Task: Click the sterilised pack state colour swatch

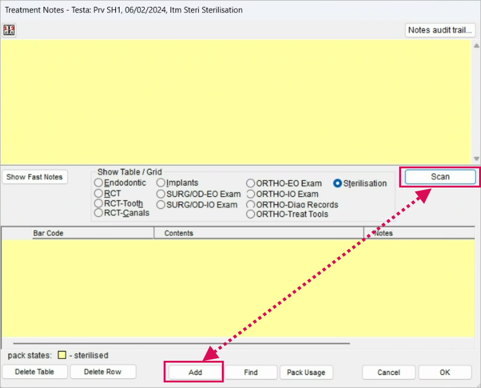Action: [x=62, y=355]
